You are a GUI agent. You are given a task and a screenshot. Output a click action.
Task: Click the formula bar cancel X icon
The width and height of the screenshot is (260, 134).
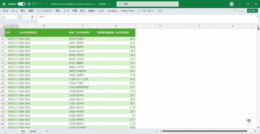click(x=24, y=17)
